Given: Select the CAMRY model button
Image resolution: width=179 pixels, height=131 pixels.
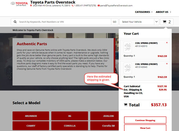Looking at the screenshot, I should coord(31,126).
